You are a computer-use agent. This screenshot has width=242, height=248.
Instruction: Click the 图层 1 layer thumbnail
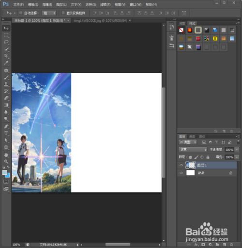click(190, 165)
